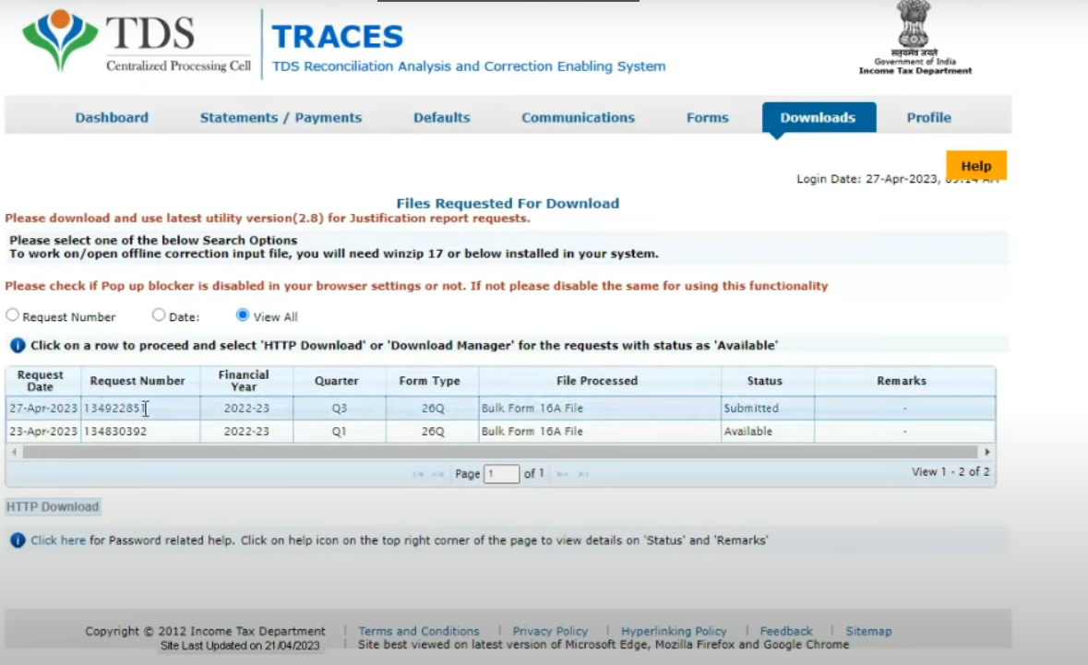Click the info icon beside row instructions

18,346
